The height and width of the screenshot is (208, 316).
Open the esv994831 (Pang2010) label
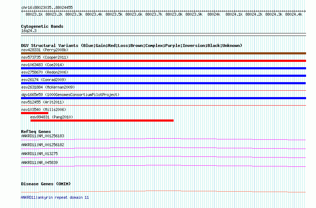(51, 117)
